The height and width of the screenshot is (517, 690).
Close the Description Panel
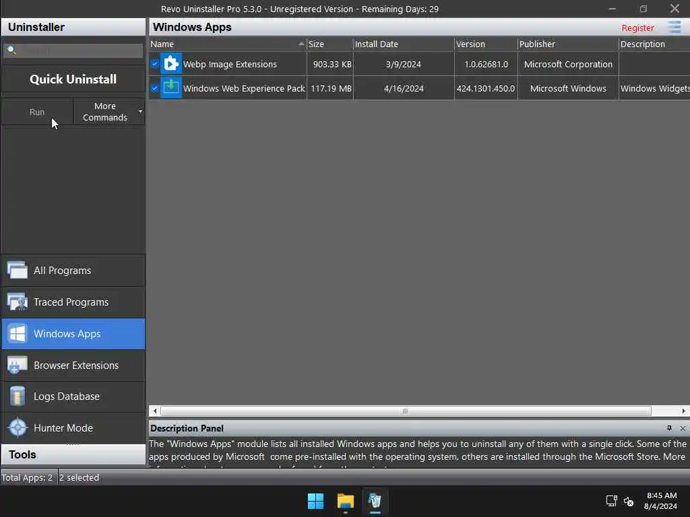683,428
